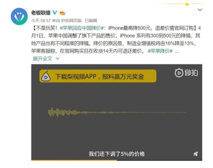Open the 老板联播 username link
Screen dimensions: 213x168
(x=41, y=13)
